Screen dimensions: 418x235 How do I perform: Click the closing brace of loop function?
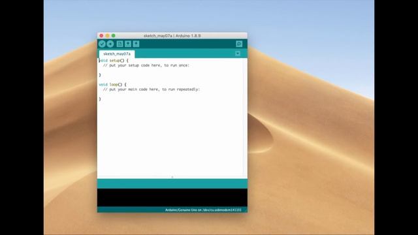(x=100, y=99)
